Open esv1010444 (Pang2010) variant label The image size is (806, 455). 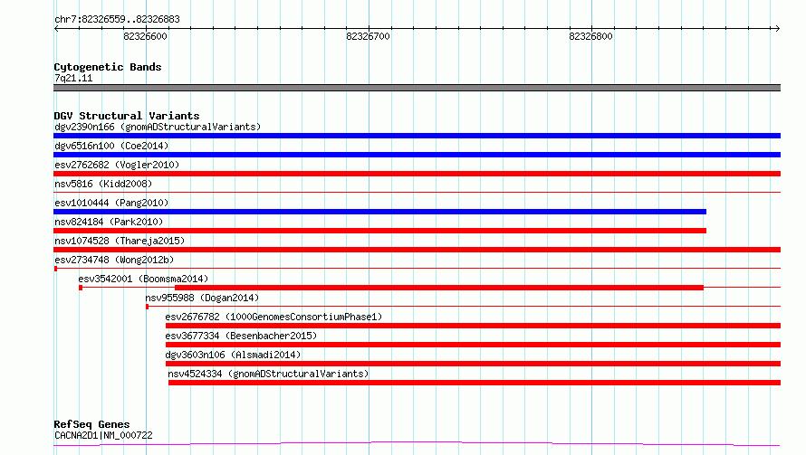point(111,203)
